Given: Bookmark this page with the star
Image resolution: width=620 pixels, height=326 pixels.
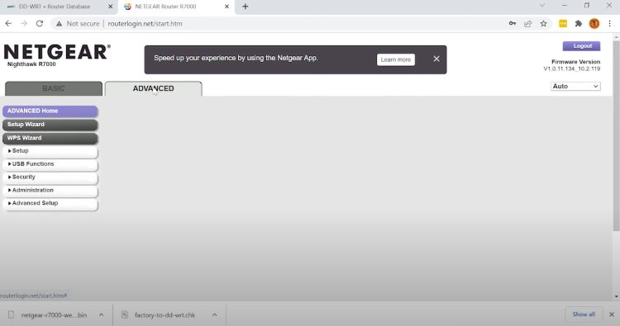Looking at the screenshot, I should pyautogui.click(x=544, y=24).
